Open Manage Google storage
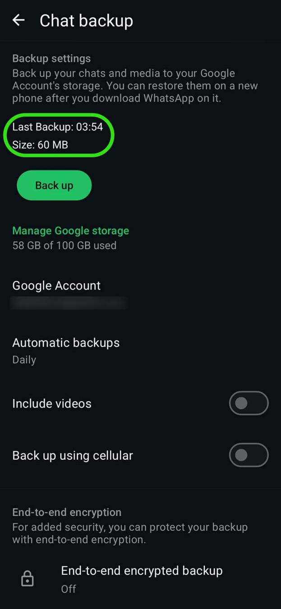 point(70,230)
